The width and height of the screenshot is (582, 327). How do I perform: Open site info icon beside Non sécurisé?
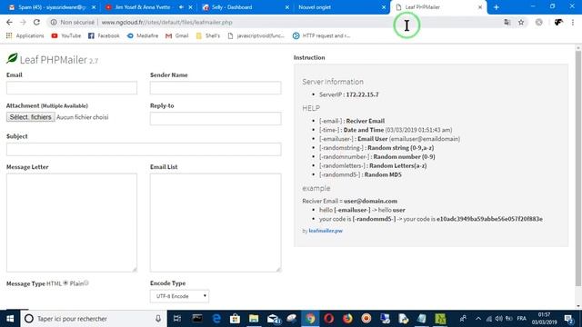tap(54, 22)
